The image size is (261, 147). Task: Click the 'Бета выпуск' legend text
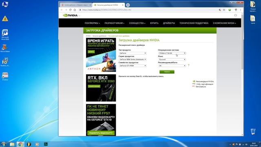[201, 87]
